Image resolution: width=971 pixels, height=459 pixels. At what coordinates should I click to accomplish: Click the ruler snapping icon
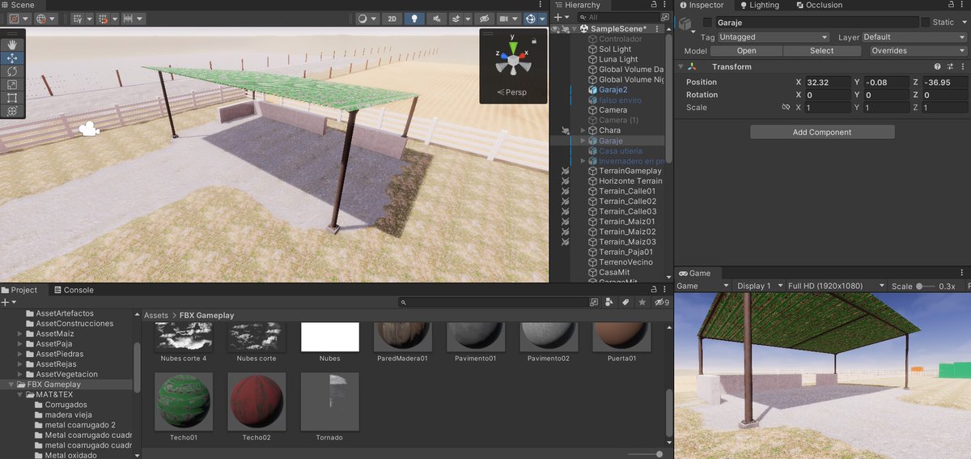129,19
